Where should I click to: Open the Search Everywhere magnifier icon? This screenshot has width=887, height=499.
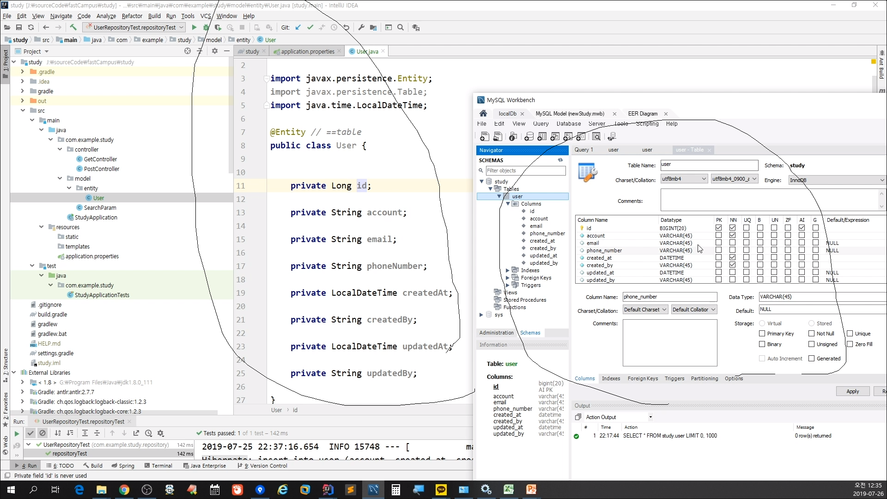click(401, 28)
